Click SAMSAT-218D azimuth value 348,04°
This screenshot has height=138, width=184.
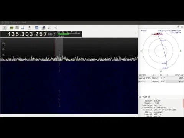coord(155,78)
